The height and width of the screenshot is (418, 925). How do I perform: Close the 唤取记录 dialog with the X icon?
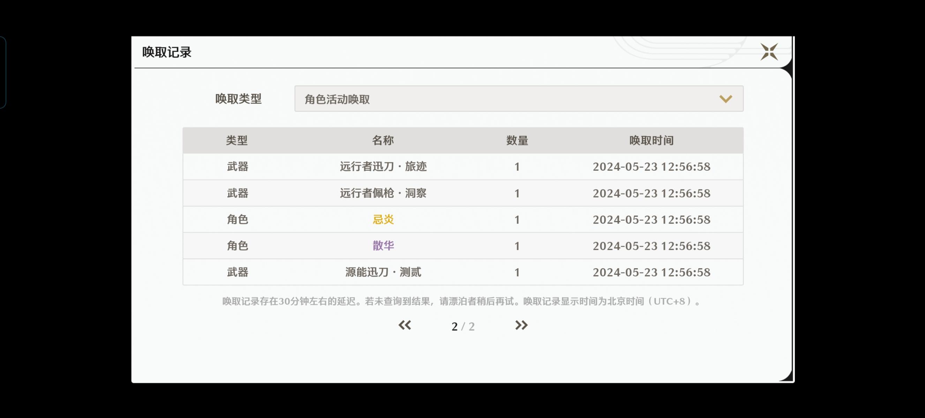769,52
